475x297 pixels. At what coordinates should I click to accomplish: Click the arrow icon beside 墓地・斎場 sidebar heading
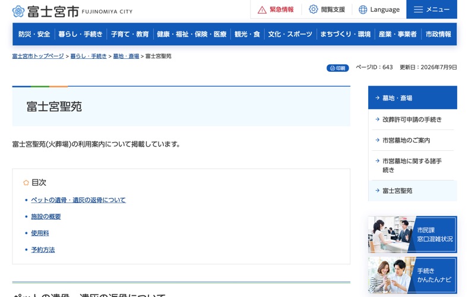point(377,98)
